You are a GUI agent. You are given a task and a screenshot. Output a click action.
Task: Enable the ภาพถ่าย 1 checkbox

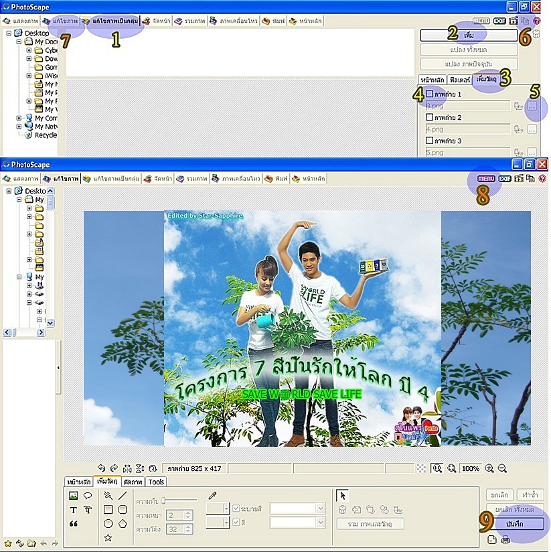point(429,94)
